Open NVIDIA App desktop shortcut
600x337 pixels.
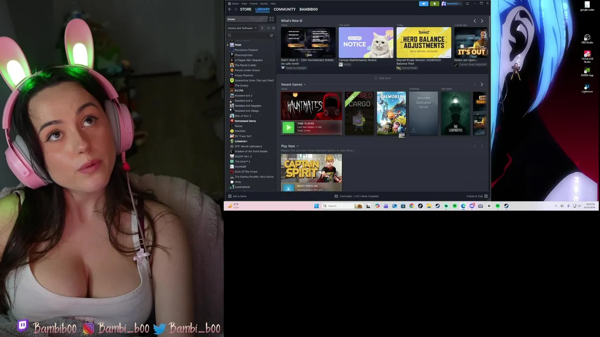tap(587, 72)
